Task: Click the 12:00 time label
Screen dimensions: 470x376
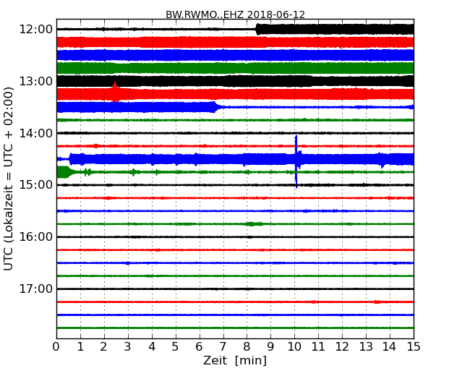Action: point(35,30)
